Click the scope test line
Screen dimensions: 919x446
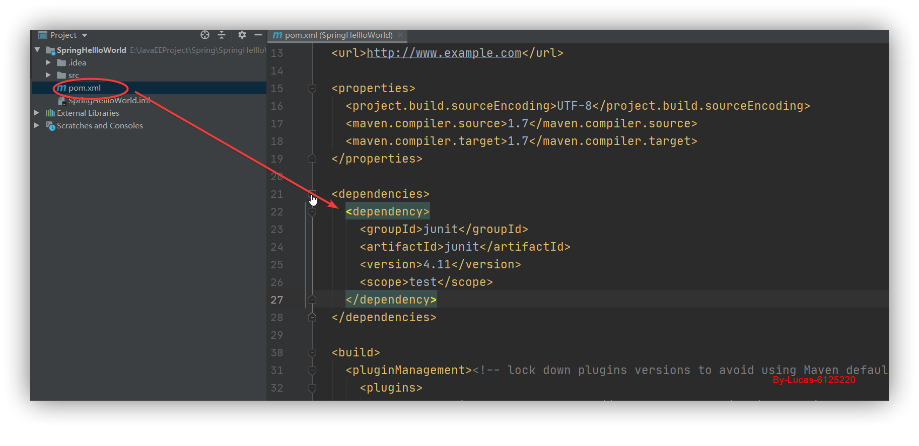(426, 282)
